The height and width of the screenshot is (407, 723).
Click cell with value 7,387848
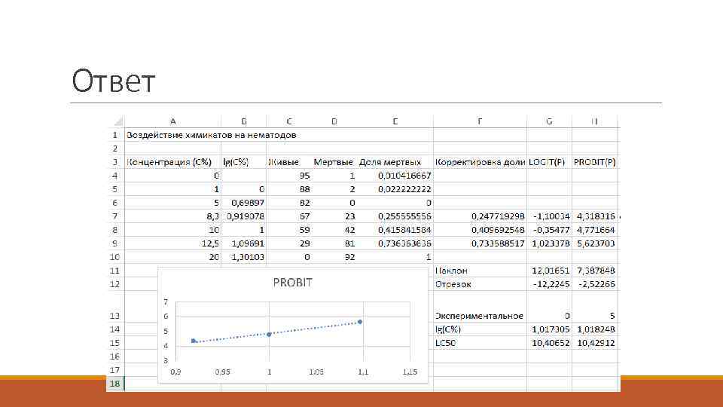pos(594,271)
